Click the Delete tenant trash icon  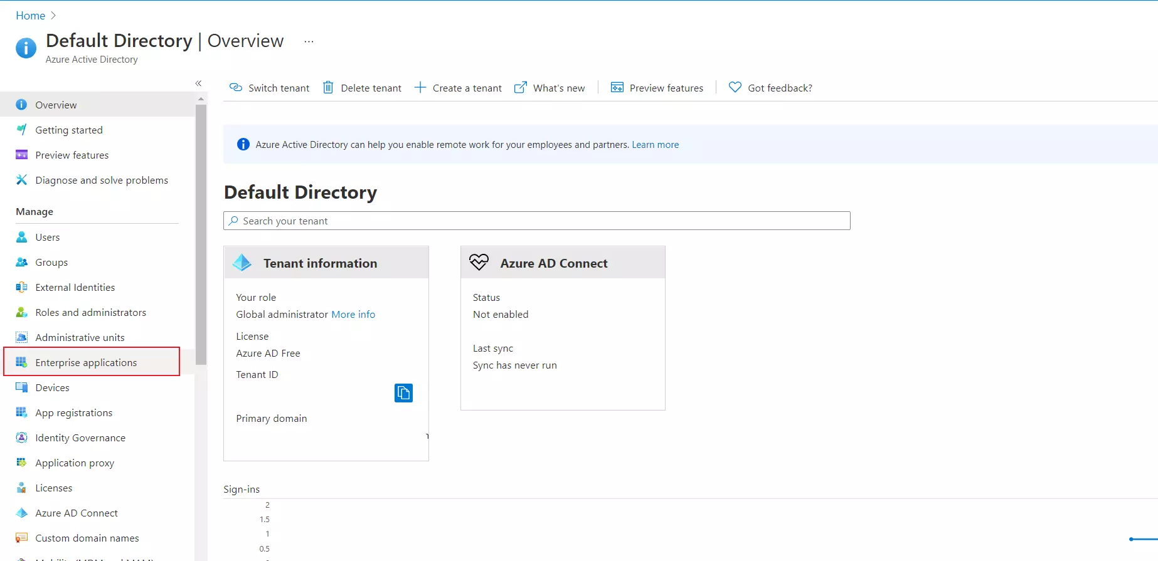pyautogui.click(x=328, y=87)
